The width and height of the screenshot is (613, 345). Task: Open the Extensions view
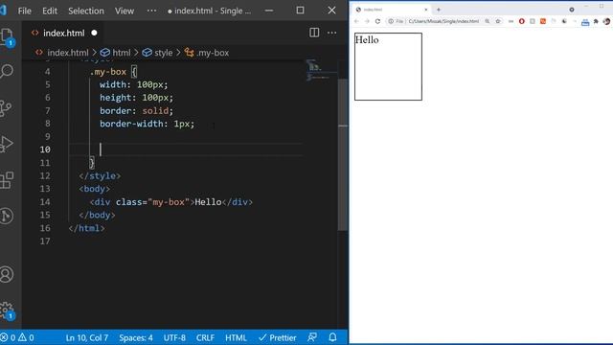coord(7,180)
